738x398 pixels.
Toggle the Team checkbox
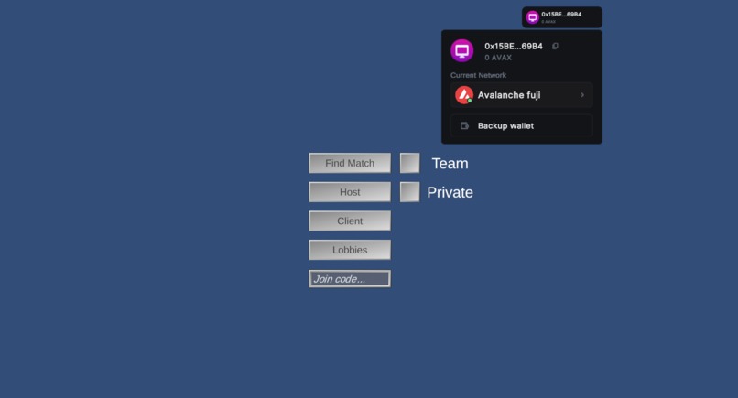coord(410,163)
